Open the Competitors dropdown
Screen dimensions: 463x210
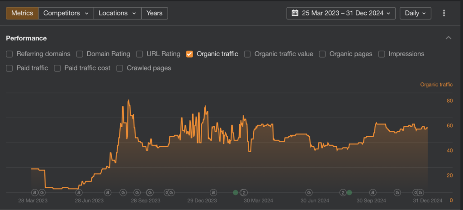(x=66, y=13)
